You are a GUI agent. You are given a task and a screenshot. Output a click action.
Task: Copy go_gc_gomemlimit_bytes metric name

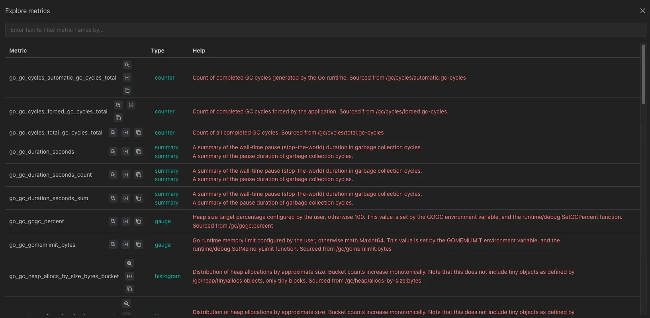[139, 244]
